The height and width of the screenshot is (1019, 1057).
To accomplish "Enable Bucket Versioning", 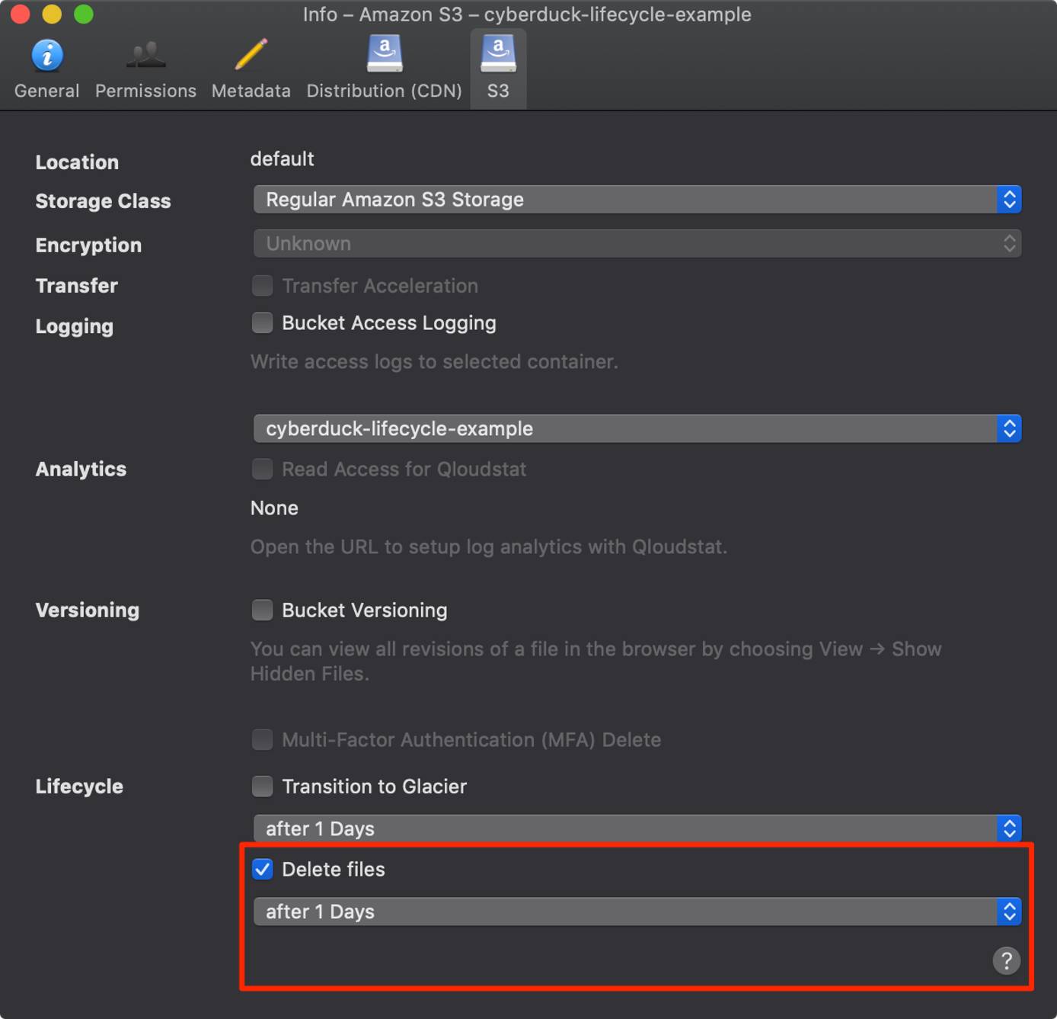I will click(x=262, y=610).
